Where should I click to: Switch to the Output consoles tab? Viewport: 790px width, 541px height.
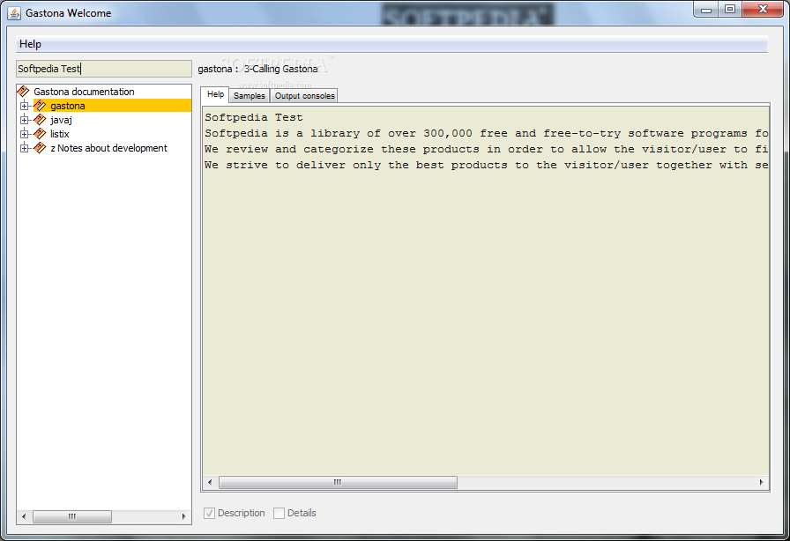[x=304, y=96]
